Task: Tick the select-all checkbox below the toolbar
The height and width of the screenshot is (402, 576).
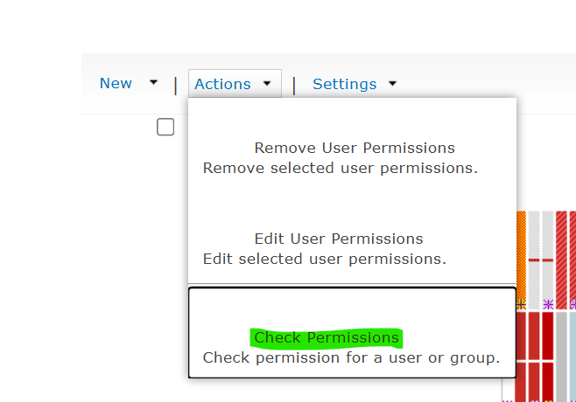Action: 165,128
